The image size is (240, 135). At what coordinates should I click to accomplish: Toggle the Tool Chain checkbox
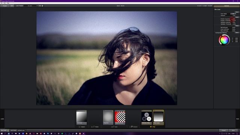coord(8,130)
